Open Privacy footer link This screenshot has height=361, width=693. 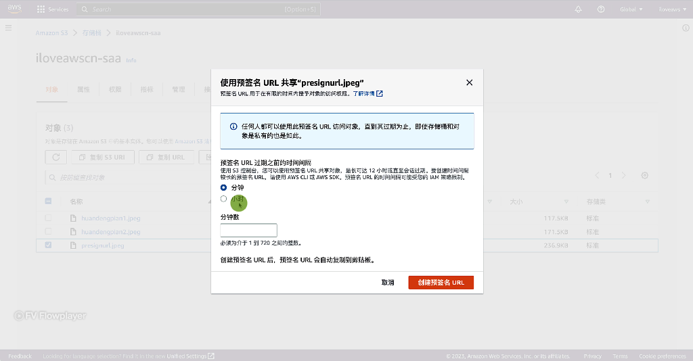pyautogui.click(x=592, y=356)
